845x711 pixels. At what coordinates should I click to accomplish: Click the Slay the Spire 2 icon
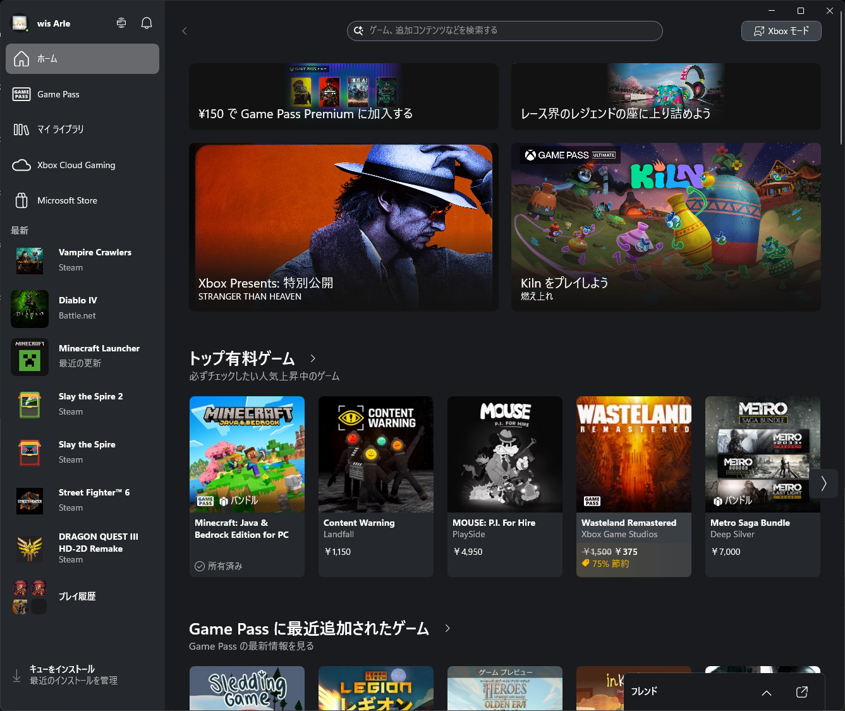(x=30, y=405)
